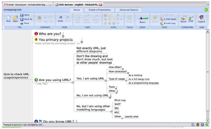Expand the How conscious? node
211x129 pixels.
click(128, 73)
